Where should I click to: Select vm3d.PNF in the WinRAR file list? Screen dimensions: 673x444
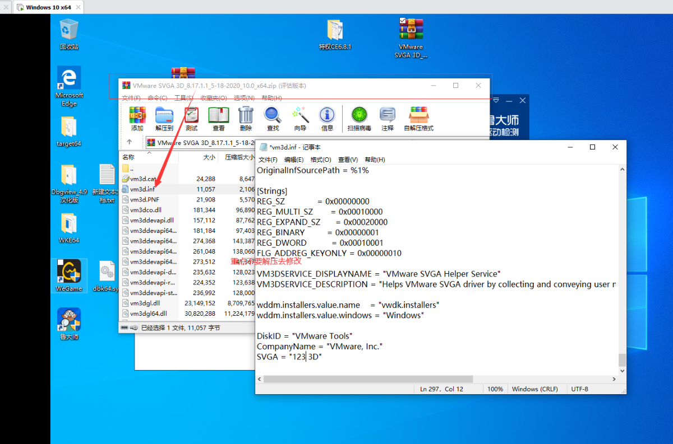click(188, 199)
